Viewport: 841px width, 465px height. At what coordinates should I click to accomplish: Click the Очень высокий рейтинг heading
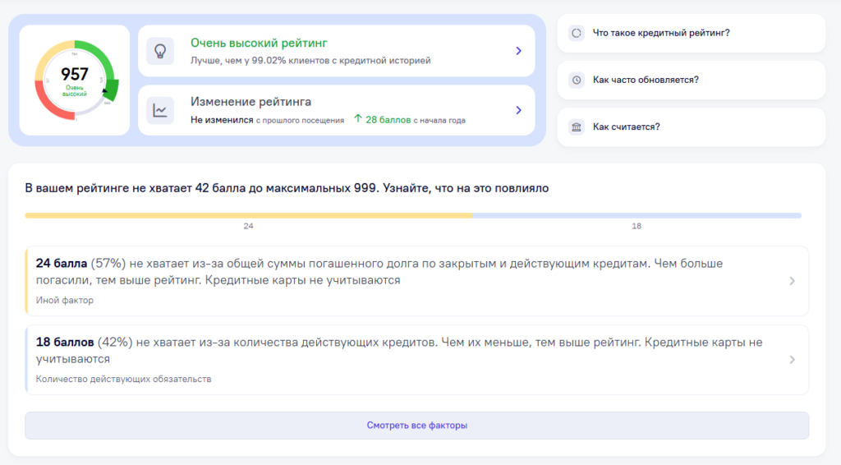(x=259, y=43)
